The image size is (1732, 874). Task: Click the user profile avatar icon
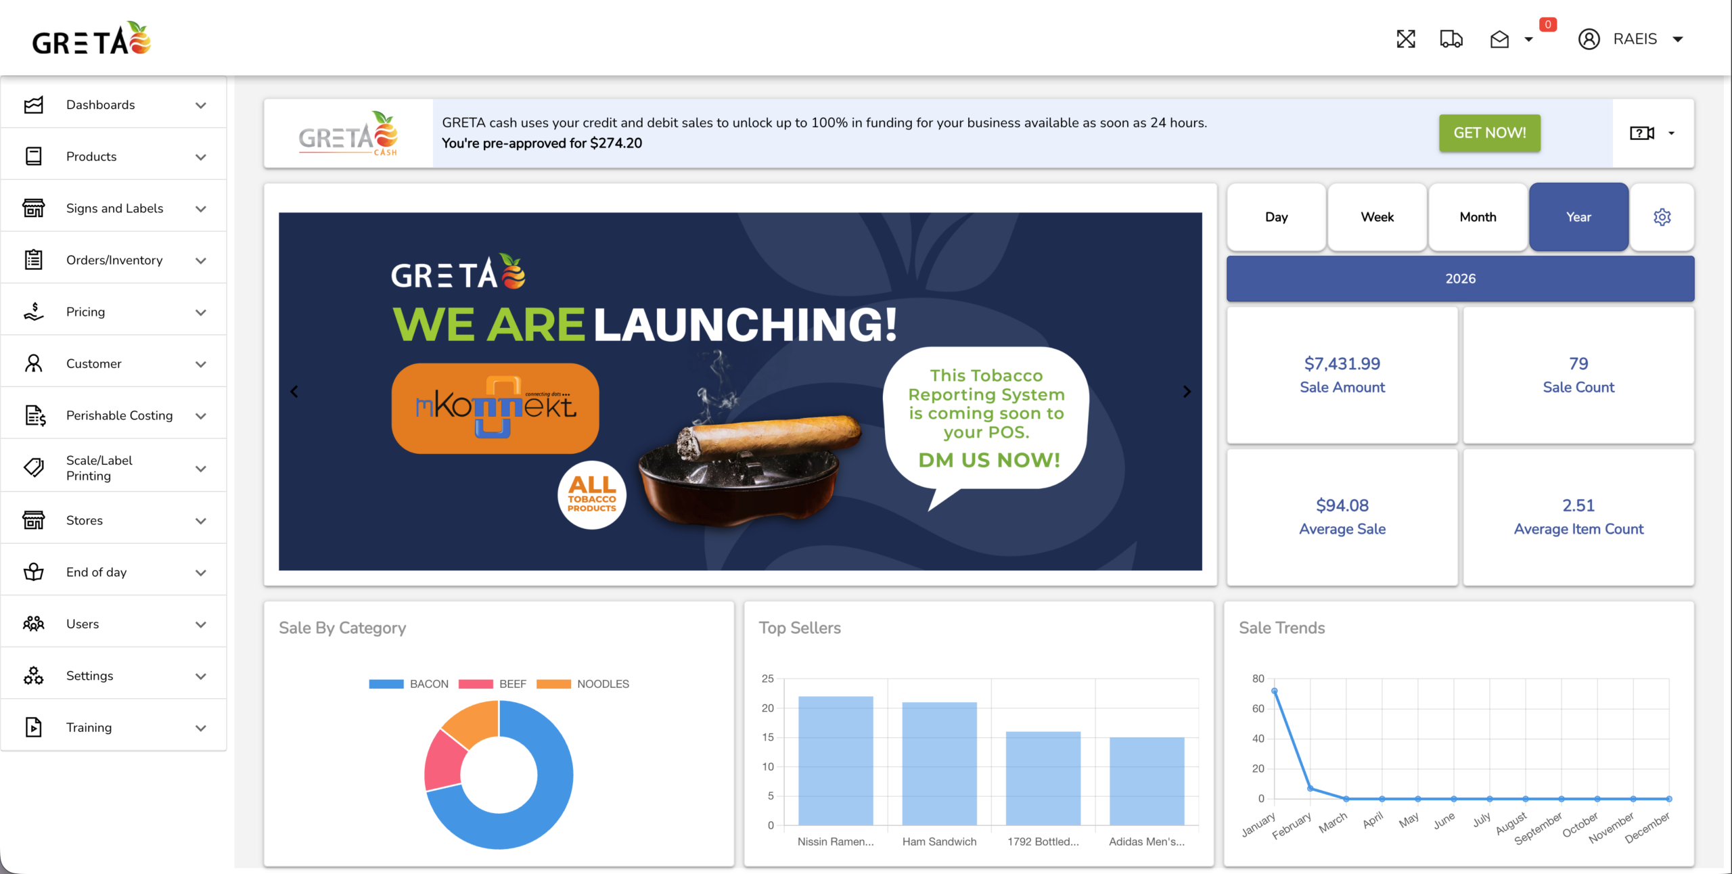[x=1589, y=39]
